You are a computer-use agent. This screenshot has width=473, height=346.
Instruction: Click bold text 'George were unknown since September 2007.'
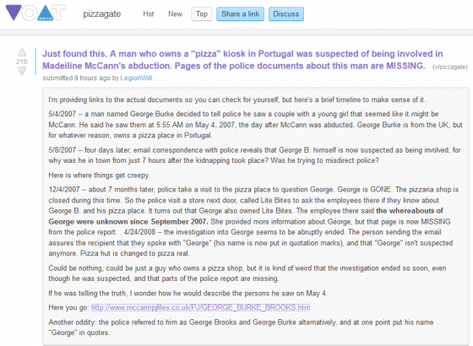tap(128, 221)
